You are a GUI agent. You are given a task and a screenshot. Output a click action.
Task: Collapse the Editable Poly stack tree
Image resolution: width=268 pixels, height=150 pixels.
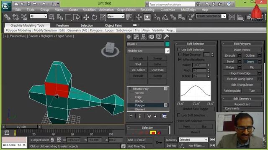click(130, 89)
